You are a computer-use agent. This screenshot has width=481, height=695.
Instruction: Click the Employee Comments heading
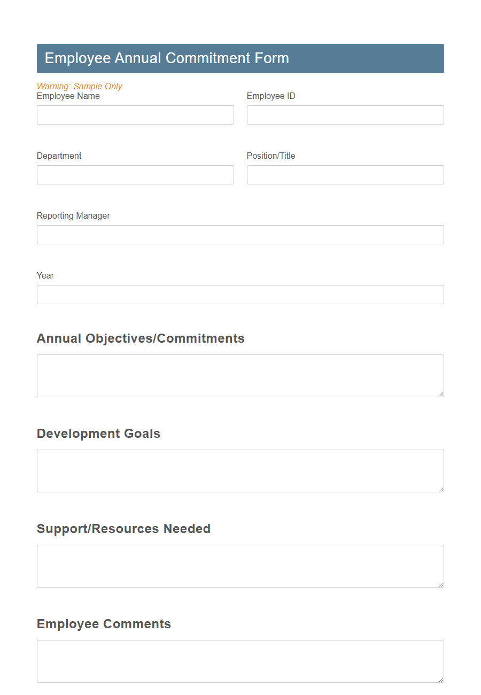pos(104,624)
